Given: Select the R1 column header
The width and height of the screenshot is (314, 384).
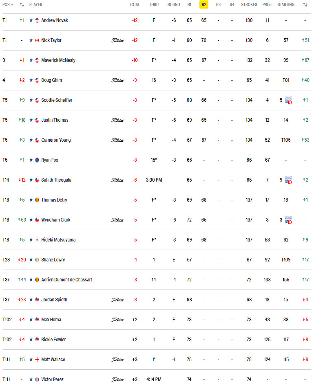Looking at the screenshot, I should pos(189,4).
